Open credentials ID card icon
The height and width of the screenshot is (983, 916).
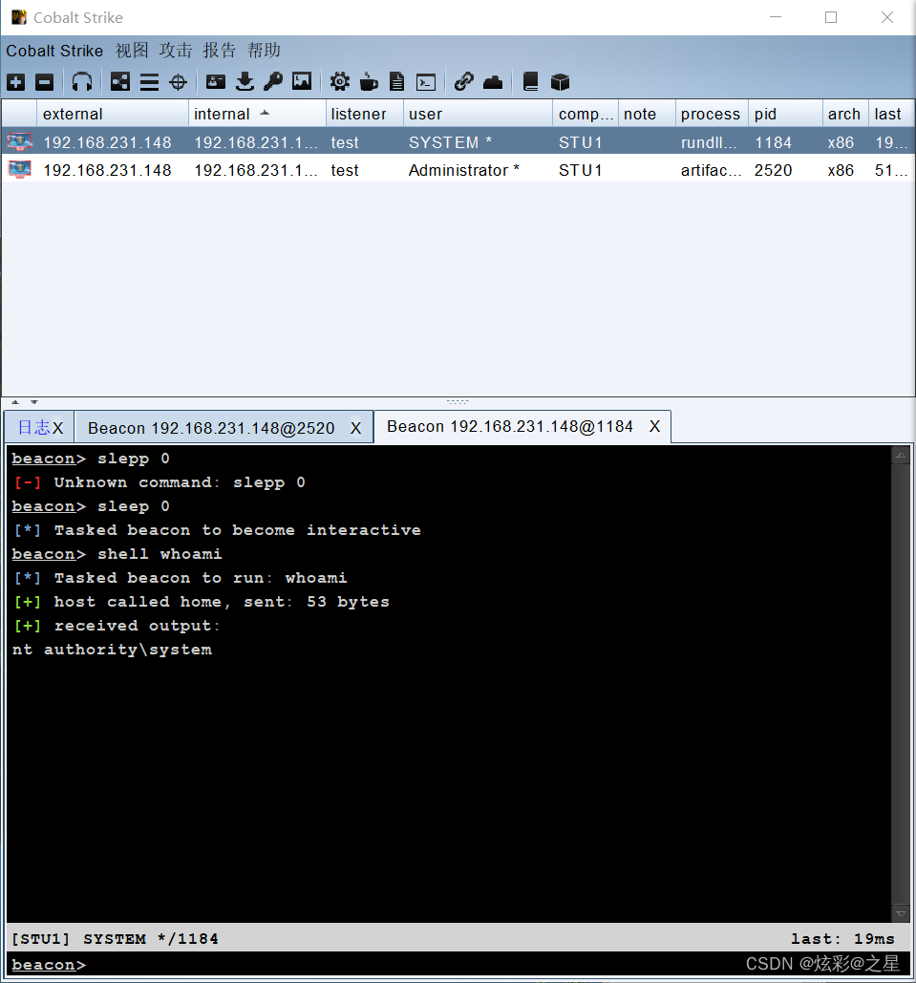216,82
